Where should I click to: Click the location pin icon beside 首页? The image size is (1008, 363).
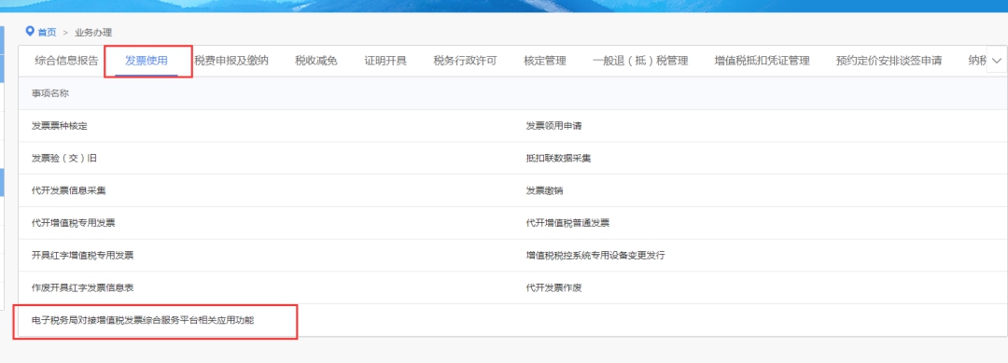[30, 32]
